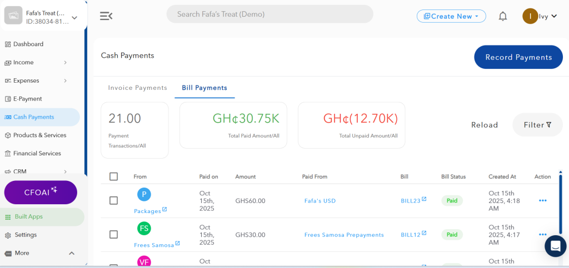Open the Create New dropdown
Image resolution: width=569 pixels, height=268 pixels.
[451, 16]
